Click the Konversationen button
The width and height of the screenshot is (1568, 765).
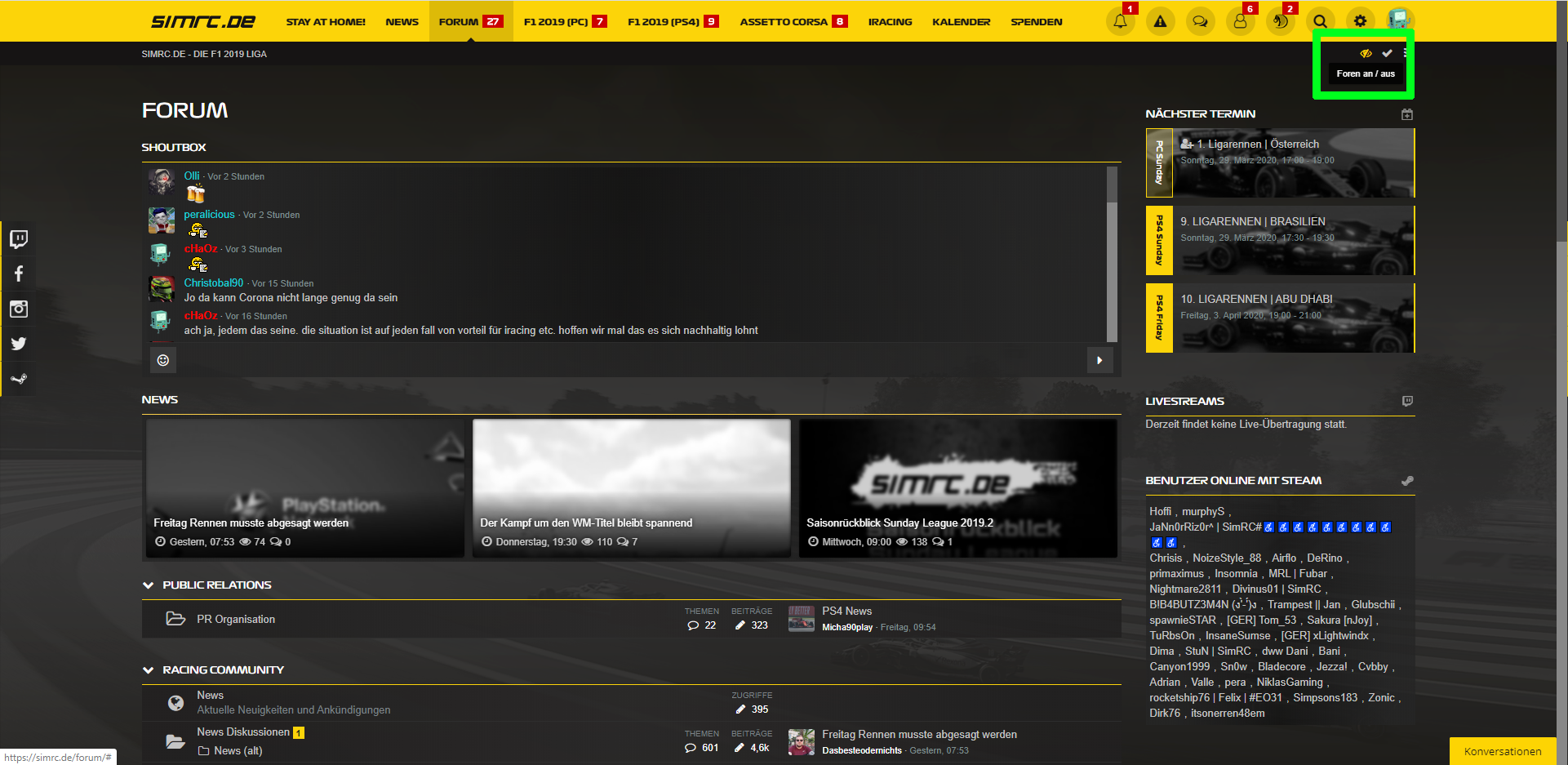coord(1502,751)
